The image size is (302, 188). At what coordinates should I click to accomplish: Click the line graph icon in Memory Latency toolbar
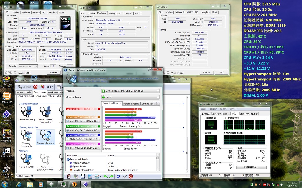coord(97,176)
